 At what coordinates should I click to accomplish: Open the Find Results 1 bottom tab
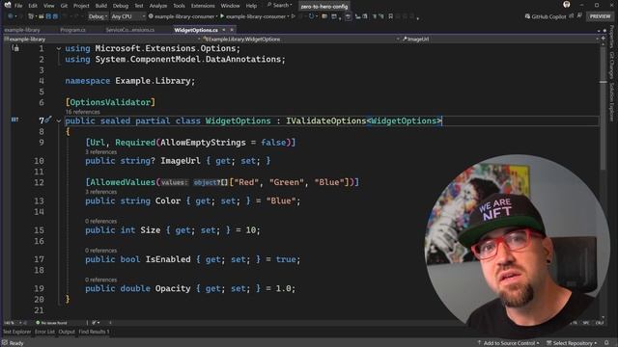[x=94, y=332]
